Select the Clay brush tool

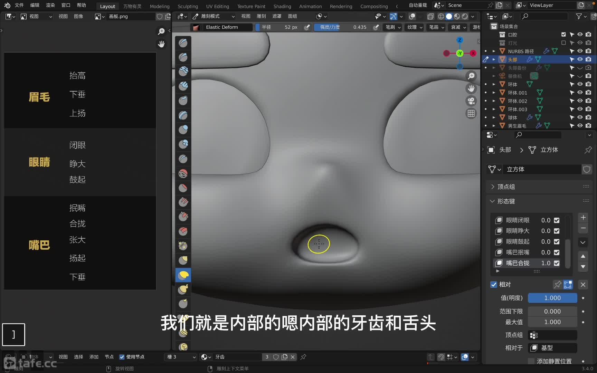pyautogui.click(x=183, y=71)
